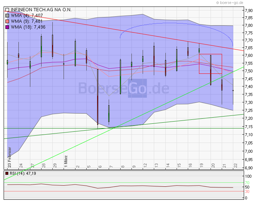The image size is (260, 203).
Task: Click the 7,25 price axis label
Action: (249, 111)
